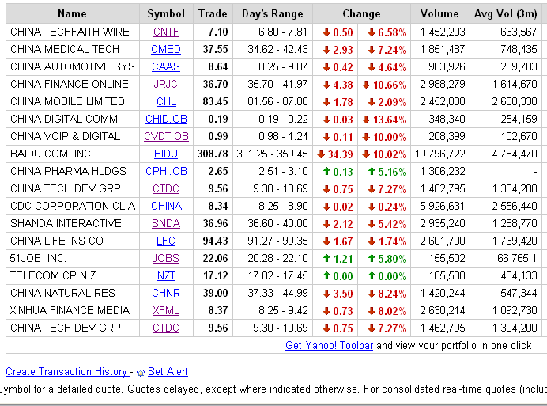Open the CMED symbol link

166,49
